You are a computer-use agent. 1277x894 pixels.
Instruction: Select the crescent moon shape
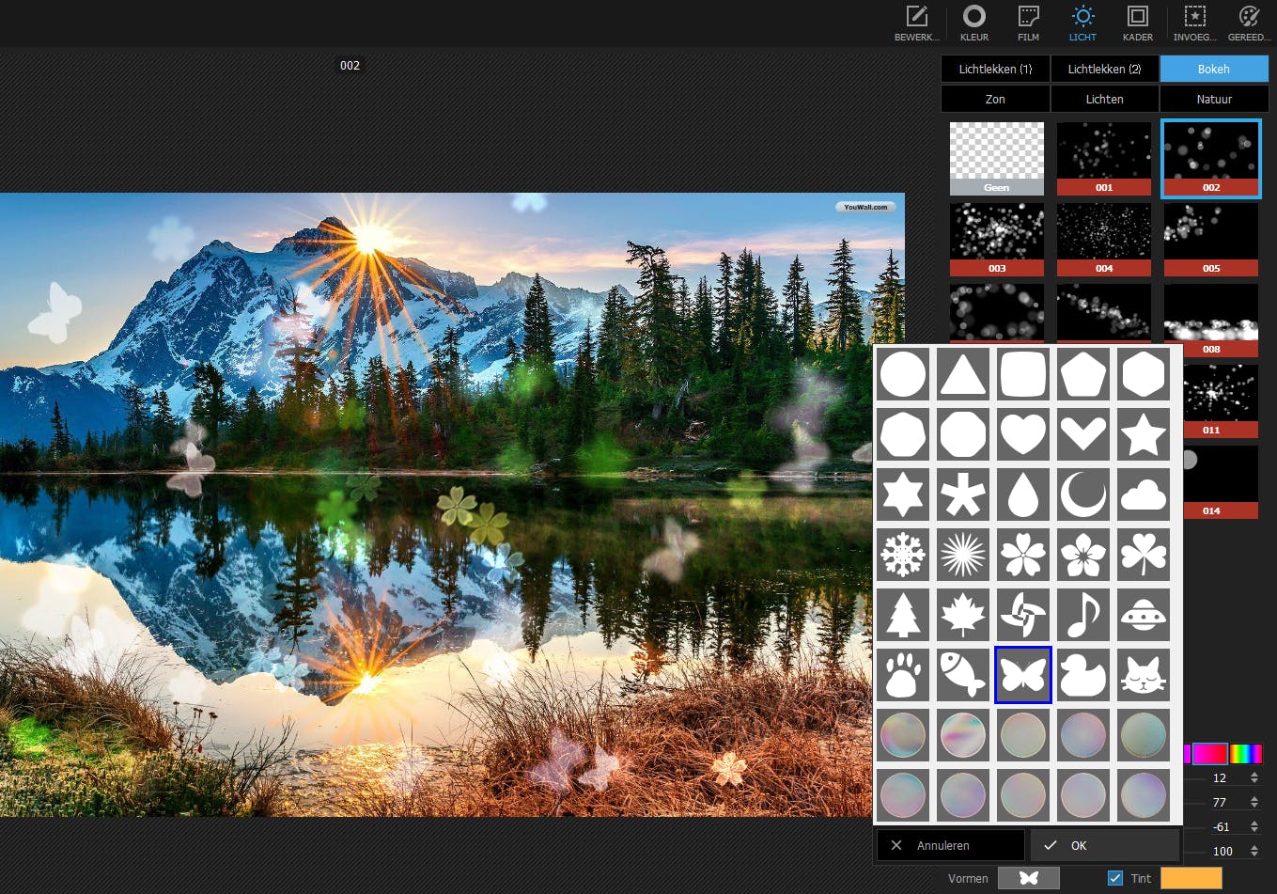point(1082,494)
